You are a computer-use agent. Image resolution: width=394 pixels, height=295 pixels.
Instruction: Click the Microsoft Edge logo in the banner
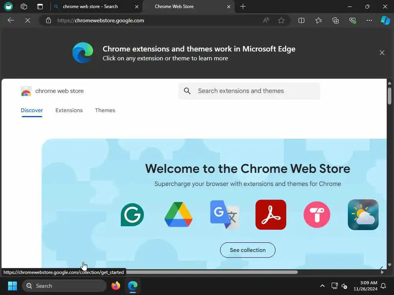(x=83, y=52)
